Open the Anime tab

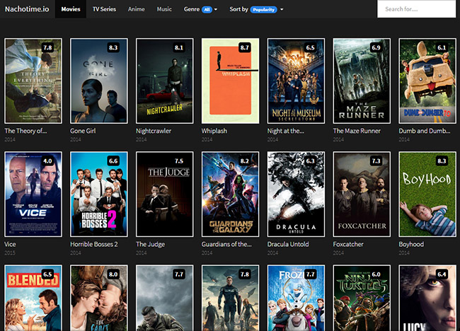pyautogui.click(x=136, y=9)
